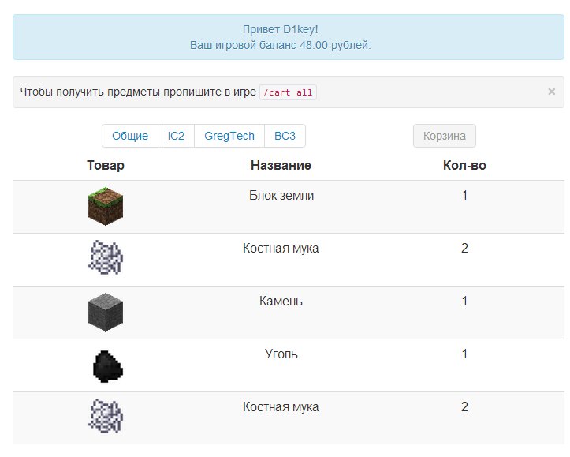The width and height of the screenshot is (570, 457).
Task: Click the Уголь item name
Action: coord(281,354)
